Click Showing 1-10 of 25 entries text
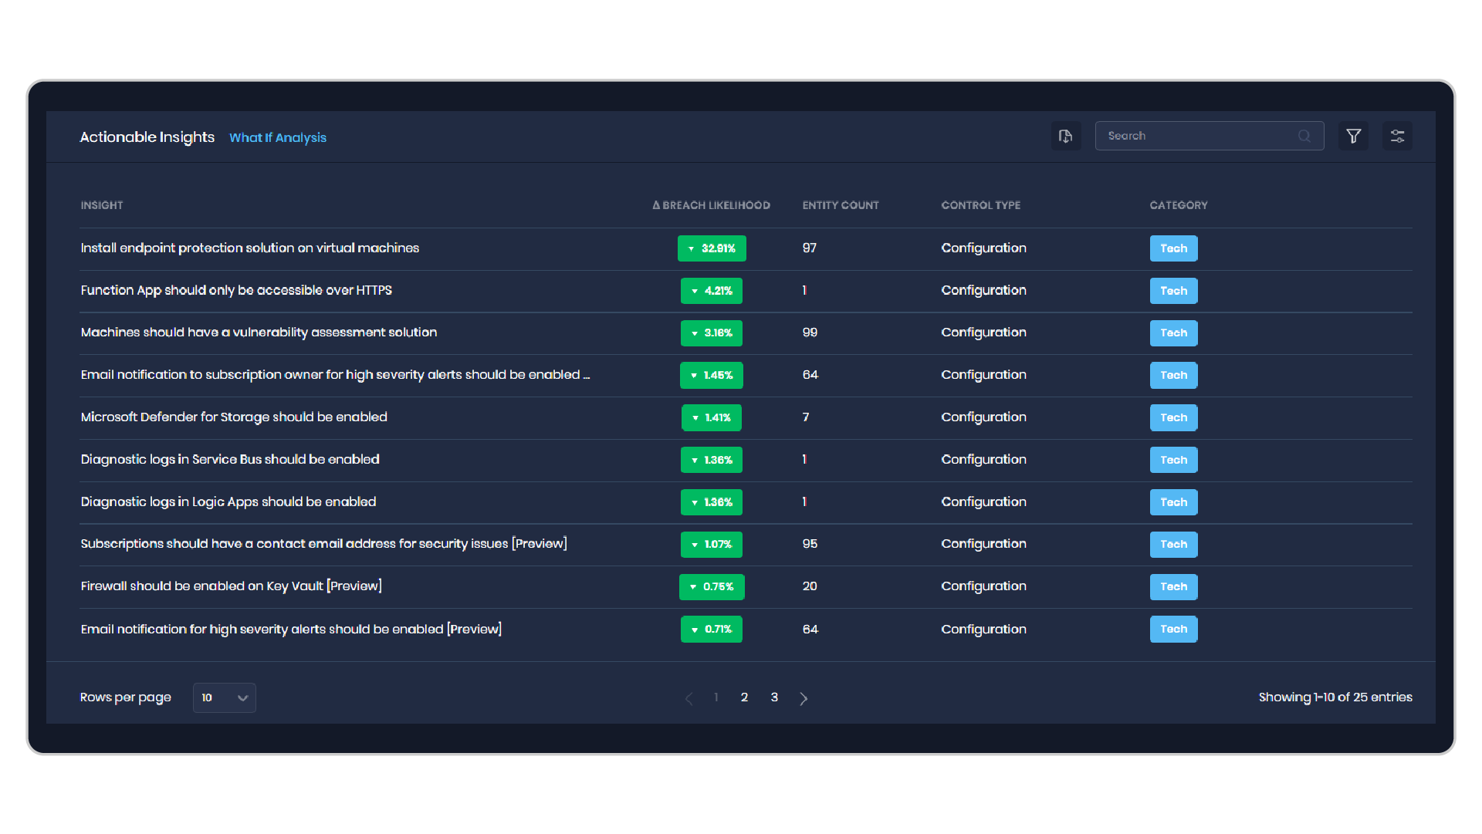 pyautogui.click(x=1335, y=697)
